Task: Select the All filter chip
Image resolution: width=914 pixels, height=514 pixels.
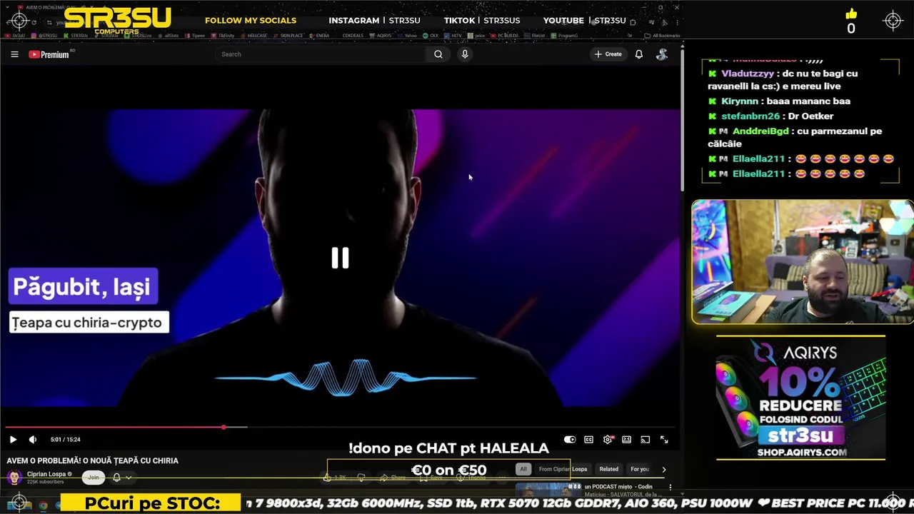Action: [523, 469]
